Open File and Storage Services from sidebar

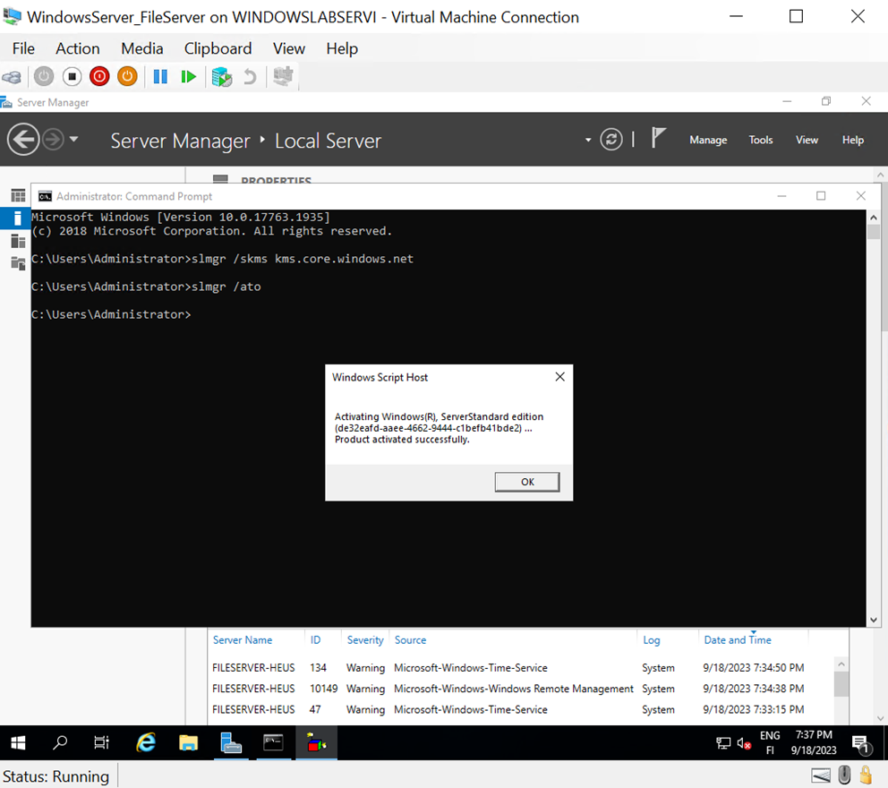coord(17,263)
